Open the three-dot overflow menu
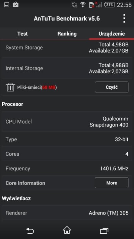134x239 pixels. pyautogui.click(x=124, y=18)
